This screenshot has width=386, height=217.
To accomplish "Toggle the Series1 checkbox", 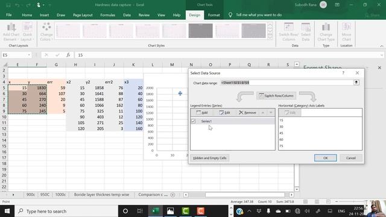I will tap(193, 121).
